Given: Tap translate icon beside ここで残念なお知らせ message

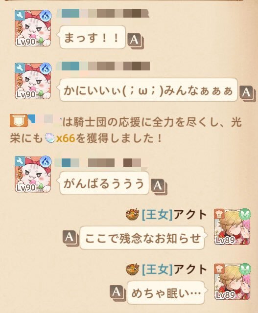Looking at the screenshot, I should coord(70,238).
